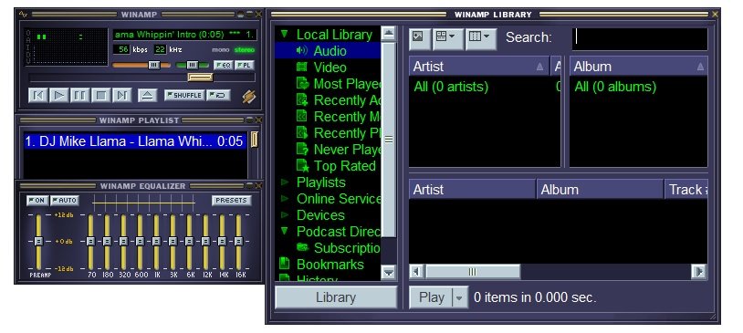
Task: Click library tree scroll up arrow
Action: pyautogui.click(x=389, y=33)
